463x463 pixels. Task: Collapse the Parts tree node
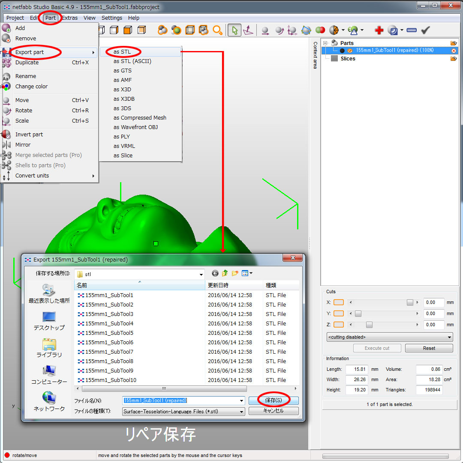click(325, 43)
